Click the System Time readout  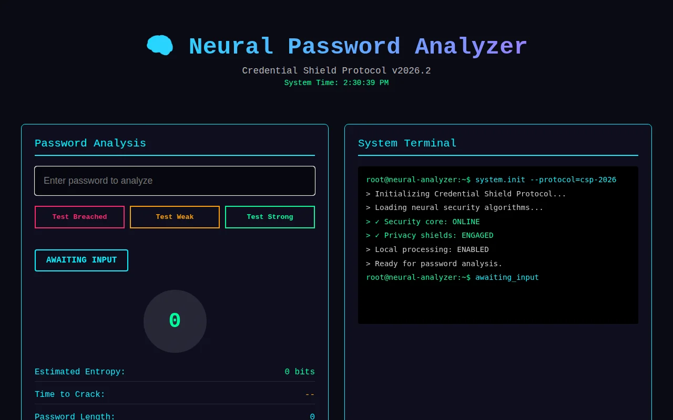336,83
